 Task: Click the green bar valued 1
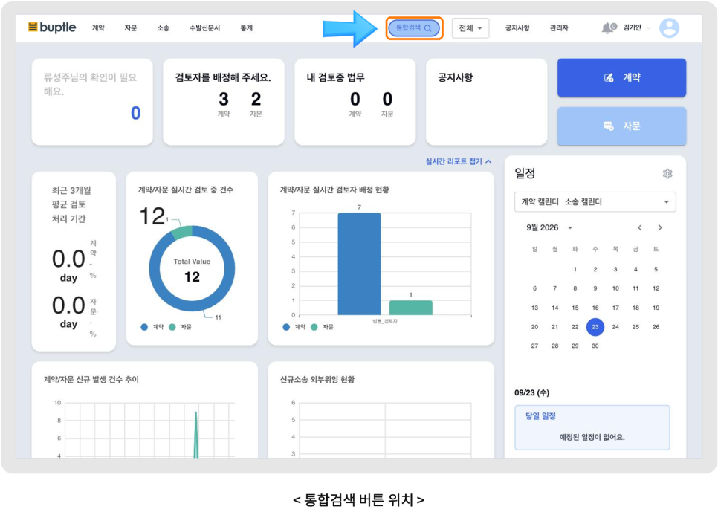[x=411, y=308]
